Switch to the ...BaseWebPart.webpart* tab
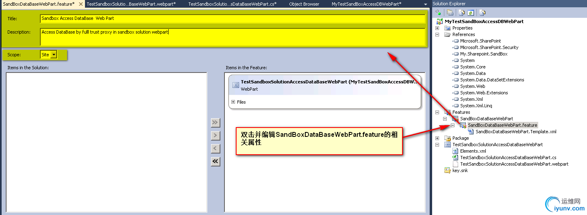Viewport: 587px width, 215px height. tap(131, 4)
